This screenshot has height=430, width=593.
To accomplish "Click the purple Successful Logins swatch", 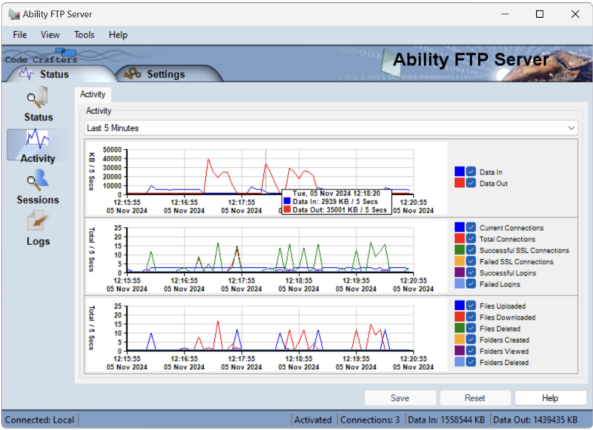I will tap(460, 272).
